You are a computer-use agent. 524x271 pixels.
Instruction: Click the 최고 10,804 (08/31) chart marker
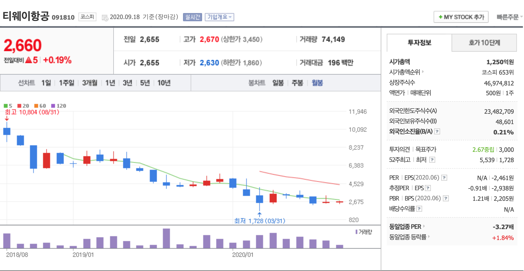(x=32, y=112)
